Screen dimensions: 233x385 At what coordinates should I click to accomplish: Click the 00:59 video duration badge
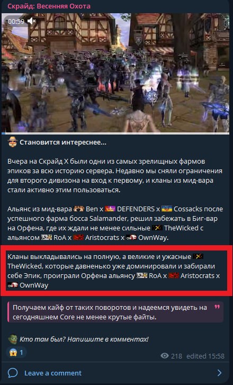pyautogui.click(x=16, y=21)
